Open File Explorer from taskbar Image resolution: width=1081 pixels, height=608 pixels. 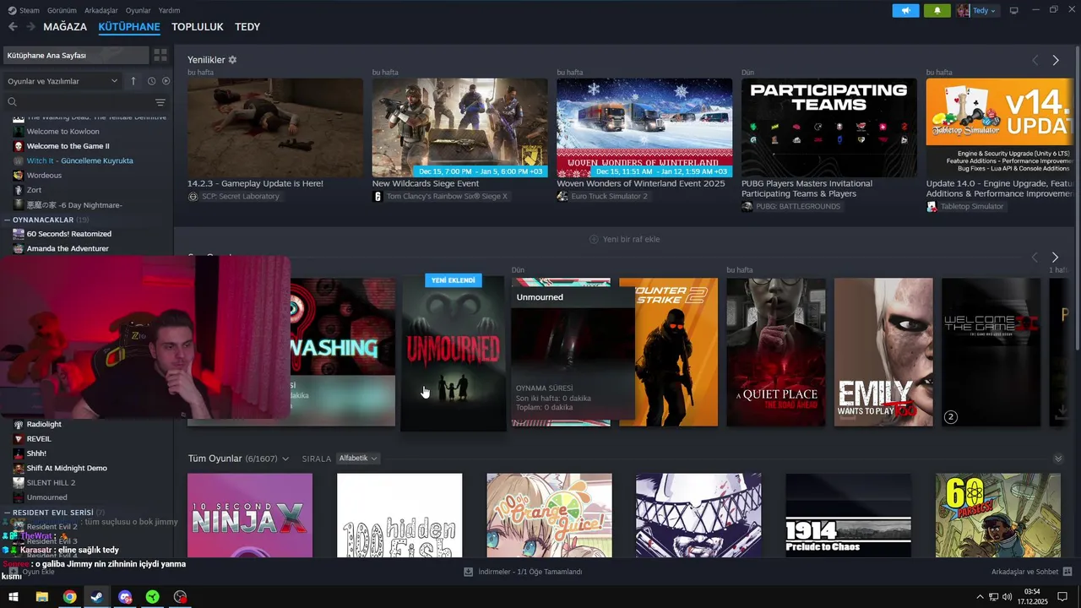tap(41, 597)
